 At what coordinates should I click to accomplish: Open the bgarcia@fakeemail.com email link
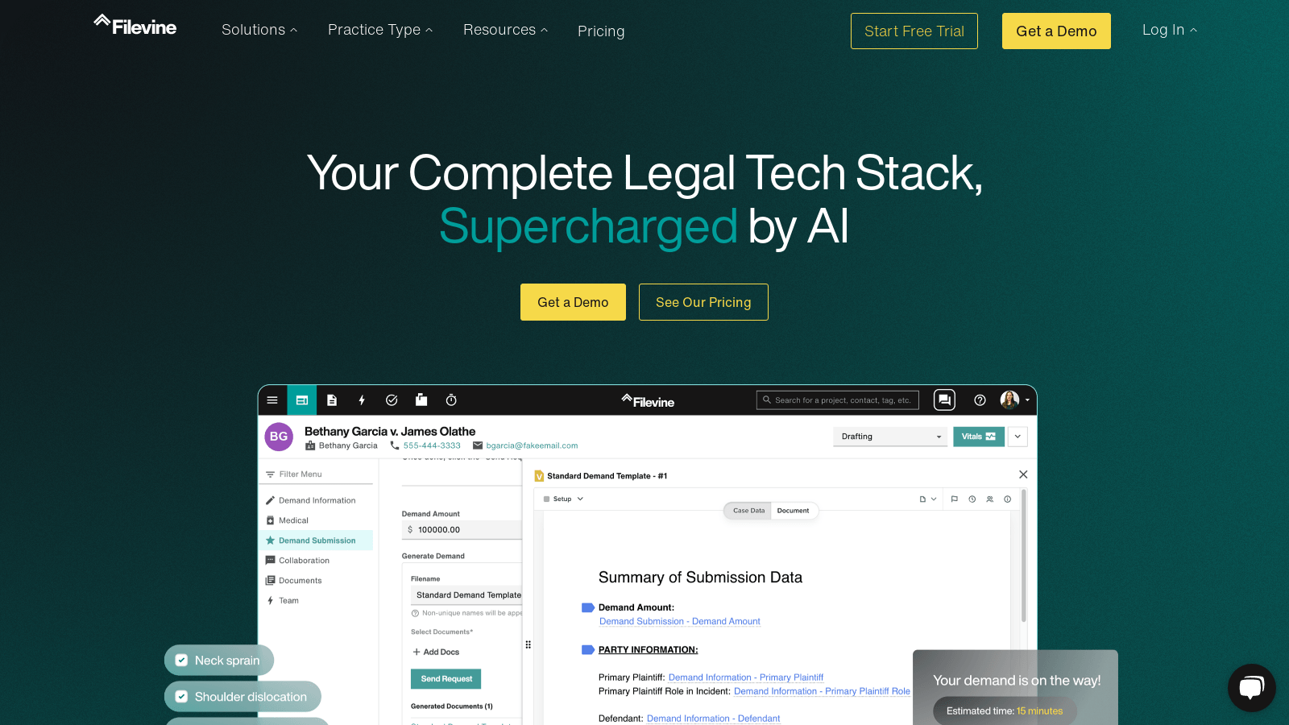click(x=532, y=445)
